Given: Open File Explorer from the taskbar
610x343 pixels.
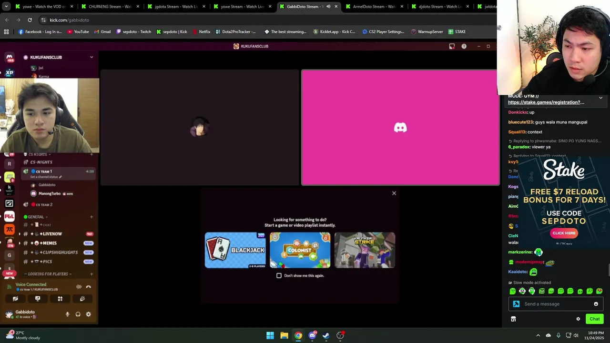Looking at the screenshot, I should pos(284,335).
